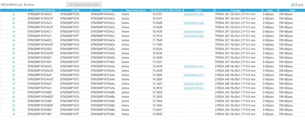Star the STM32MP157FAC1 row as favorite

click(14, 36)
